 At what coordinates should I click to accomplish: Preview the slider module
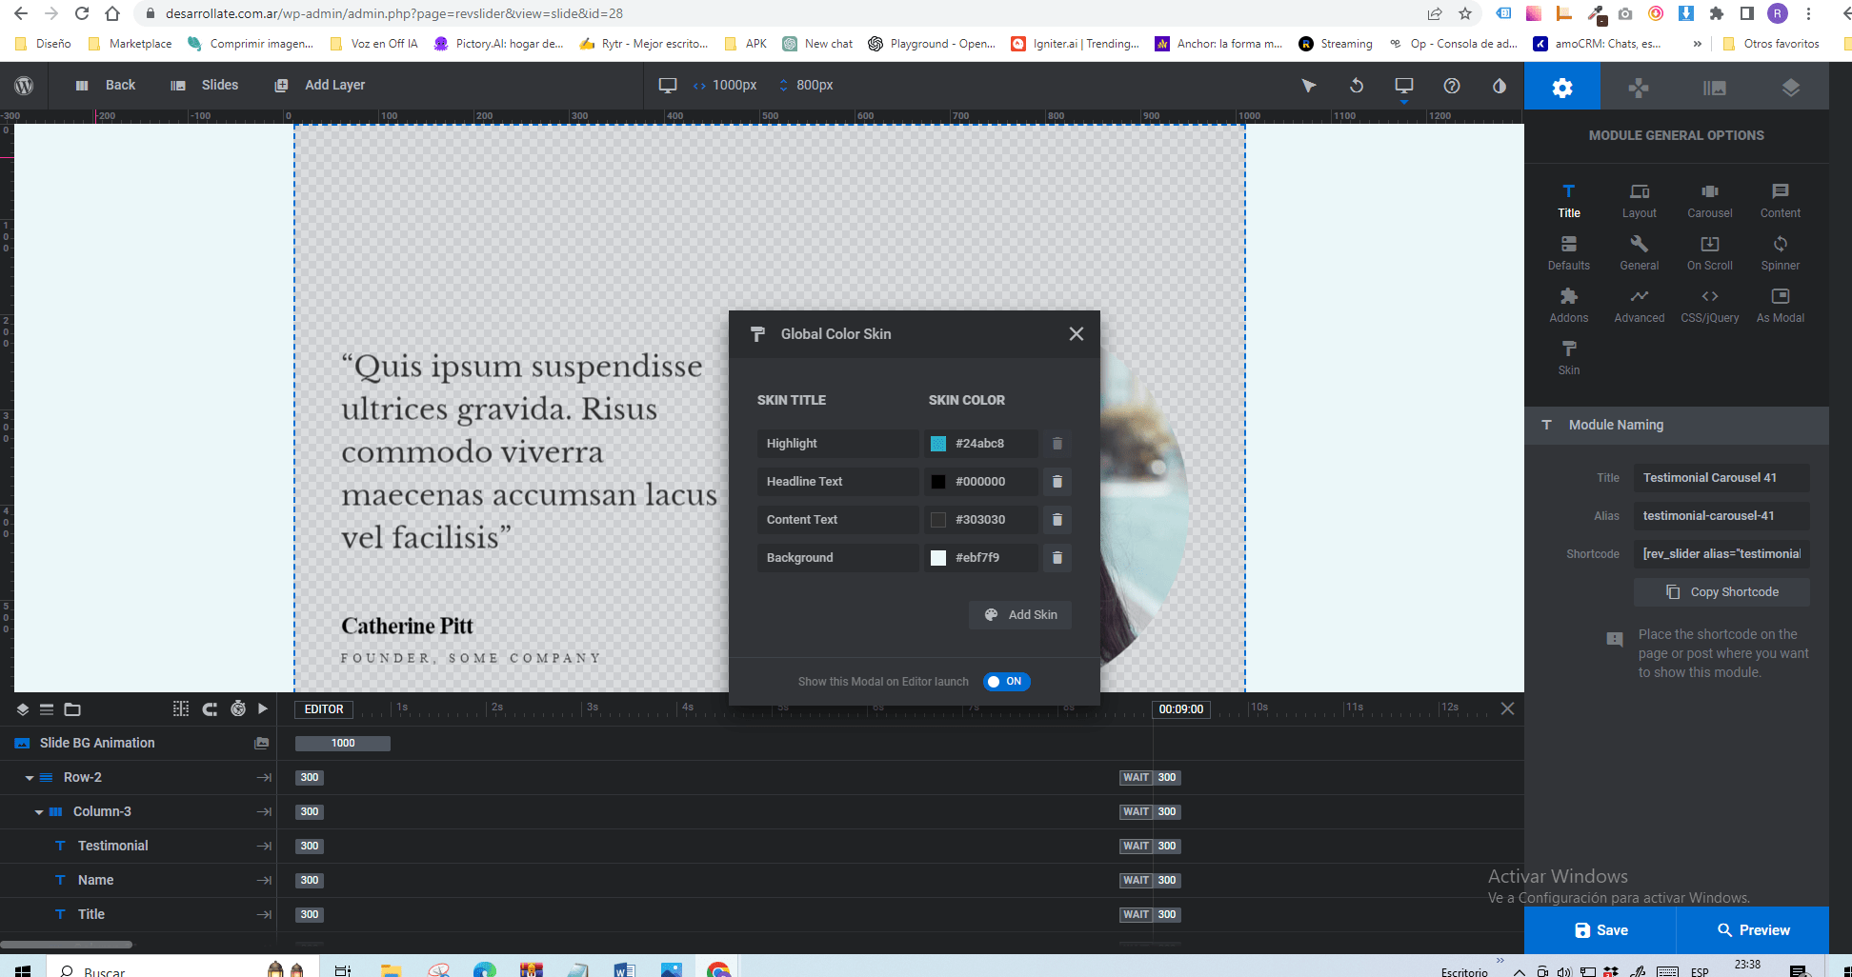click(x=1753, y=930)
